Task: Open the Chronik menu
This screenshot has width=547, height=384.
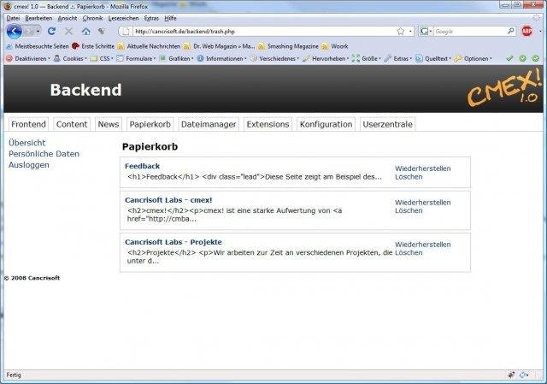Action: (x=92, y=18)
